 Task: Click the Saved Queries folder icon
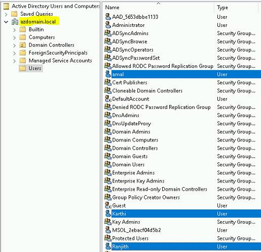coord(14,14)
